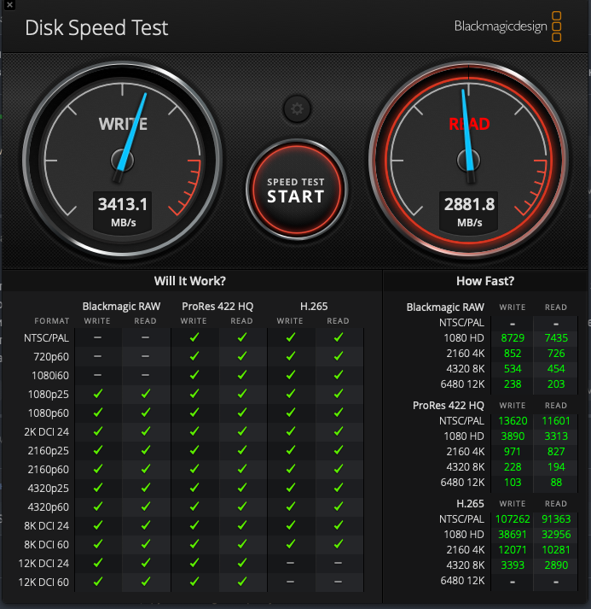Click the 2890 H.265 4320 8K read value

[x=556, y=565]
